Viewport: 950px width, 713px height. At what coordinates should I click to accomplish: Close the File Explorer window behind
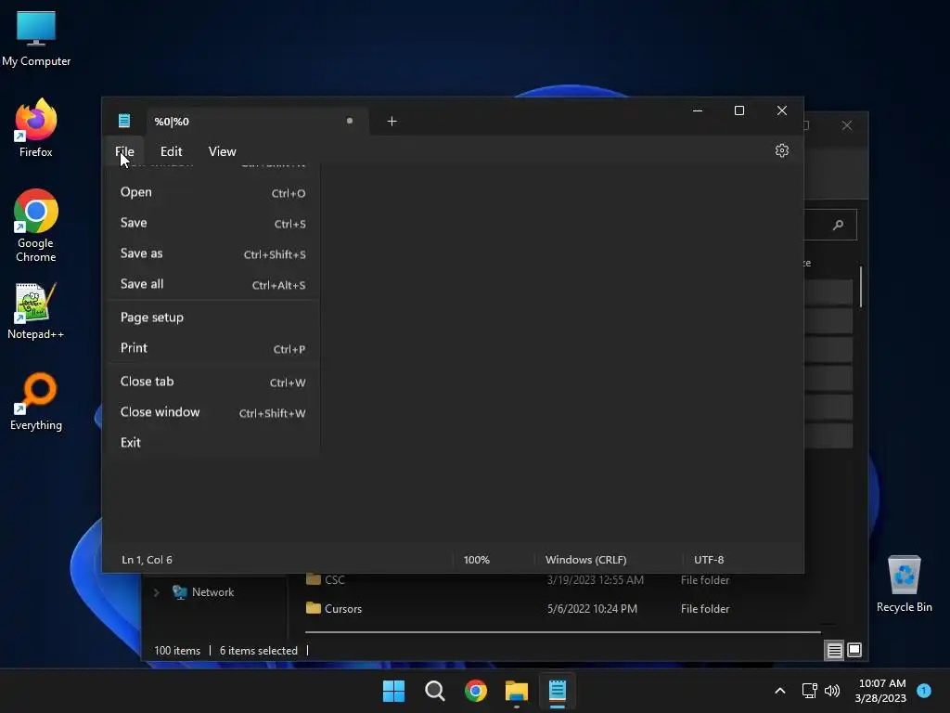pos(846,125)
